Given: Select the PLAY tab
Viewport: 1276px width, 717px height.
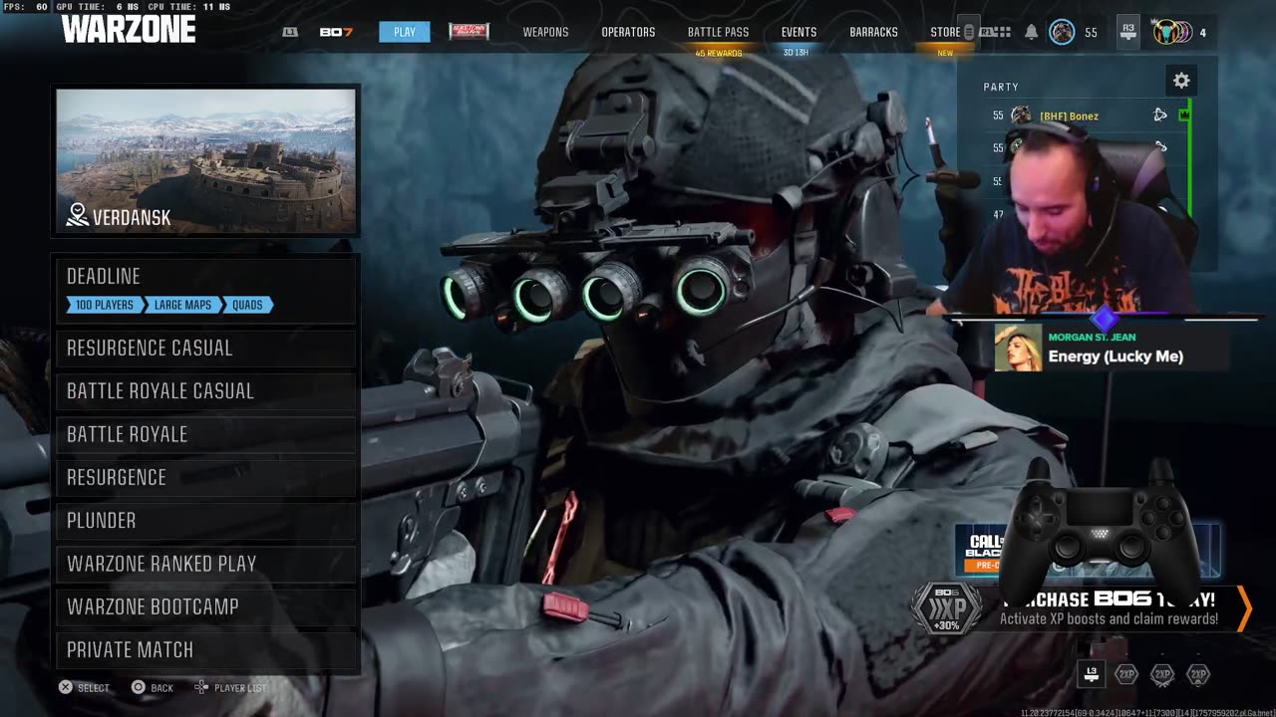Looking at the screenshot, I should click(x=405, y=32).
